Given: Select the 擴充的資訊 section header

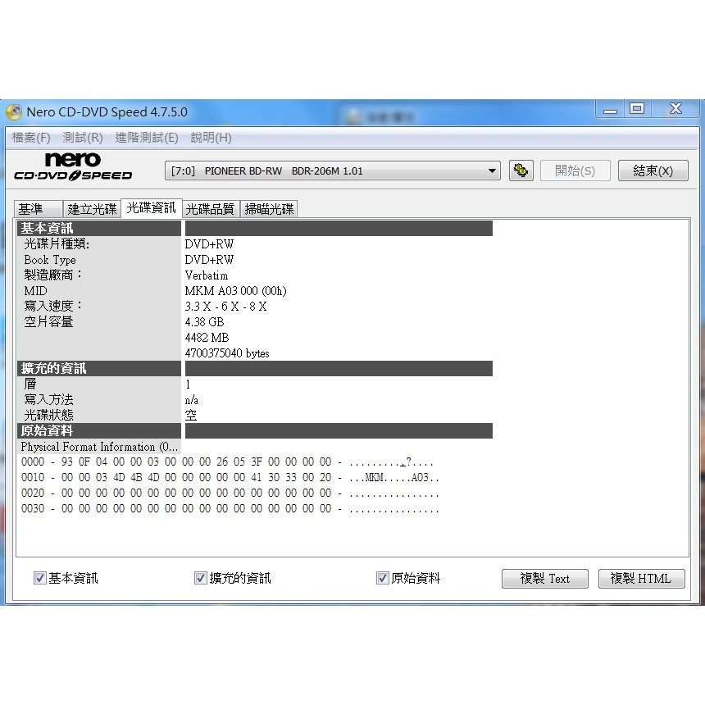Looking at the screenshot, I should [x=99, y=369].
